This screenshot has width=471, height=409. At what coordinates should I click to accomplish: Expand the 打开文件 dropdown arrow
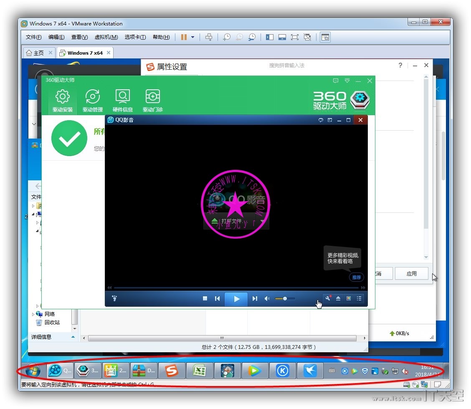tap(263, 221)
